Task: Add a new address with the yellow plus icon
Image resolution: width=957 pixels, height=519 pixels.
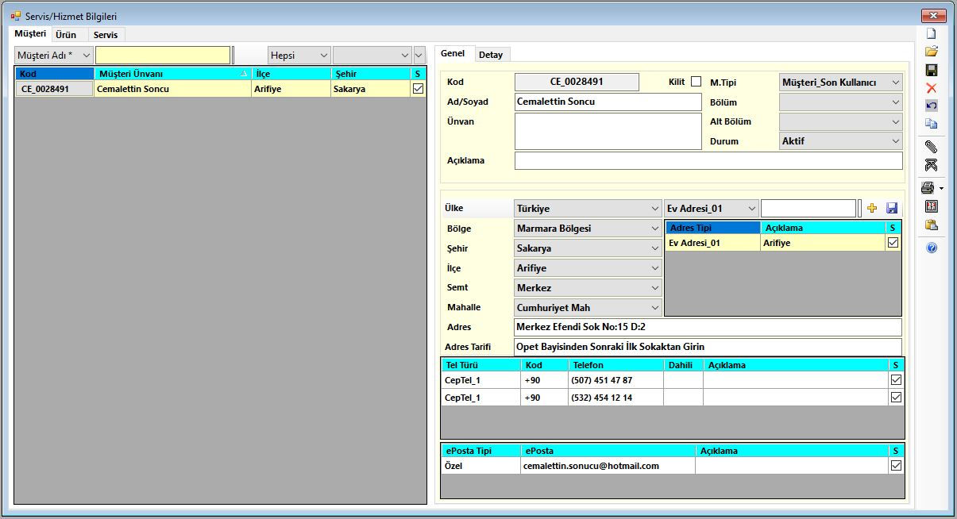Action: coord(872,208)
